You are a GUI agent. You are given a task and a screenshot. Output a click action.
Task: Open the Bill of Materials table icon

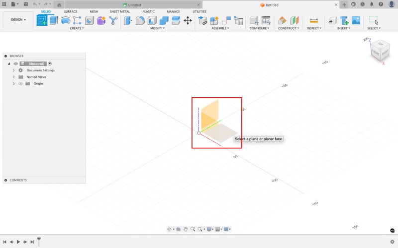[x=238, y=20]
